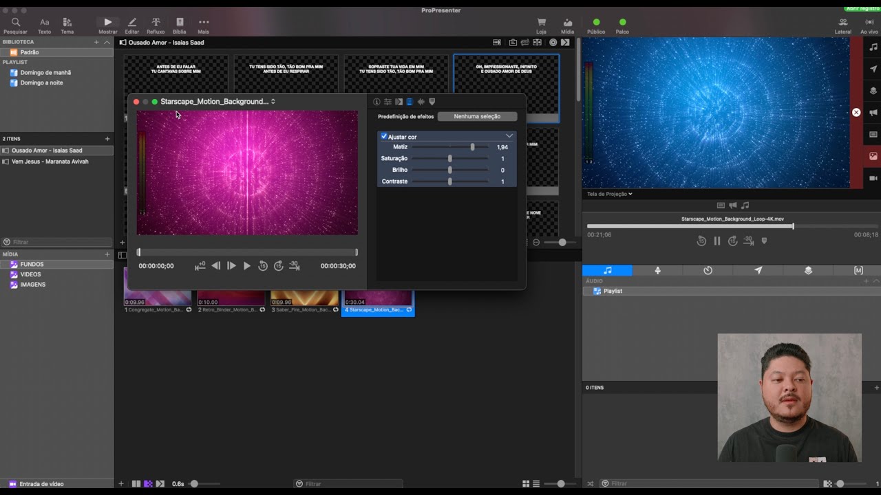Open the Pesquisar search tool

click(x=15, y=25)
